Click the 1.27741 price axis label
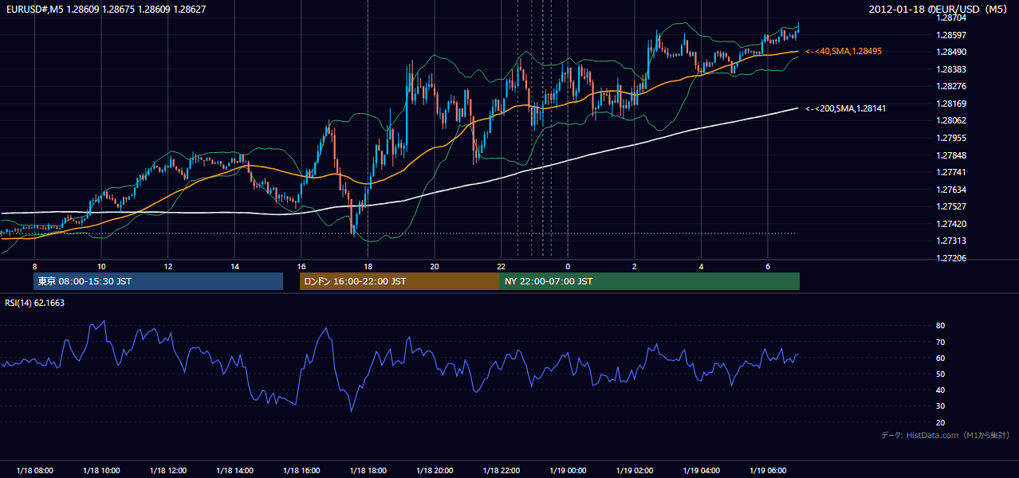This screenshot has width=1019, height=478. point(951,172)
